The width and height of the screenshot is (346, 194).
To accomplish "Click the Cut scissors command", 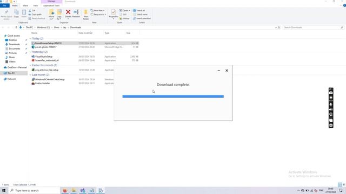I will point(32,10).
